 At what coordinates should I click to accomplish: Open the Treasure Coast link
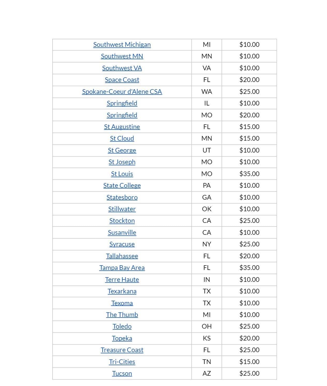pyautogui.click(x=122, y=350)
